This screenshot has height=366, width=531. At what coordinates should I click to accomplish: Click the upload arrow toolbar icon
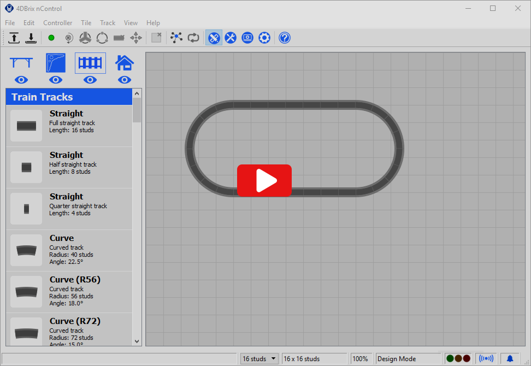pos(14,38)
